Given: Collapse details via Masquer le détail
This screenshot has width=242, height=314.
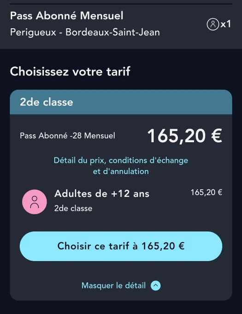Looking at the screenshot, I should pos(121,285).
